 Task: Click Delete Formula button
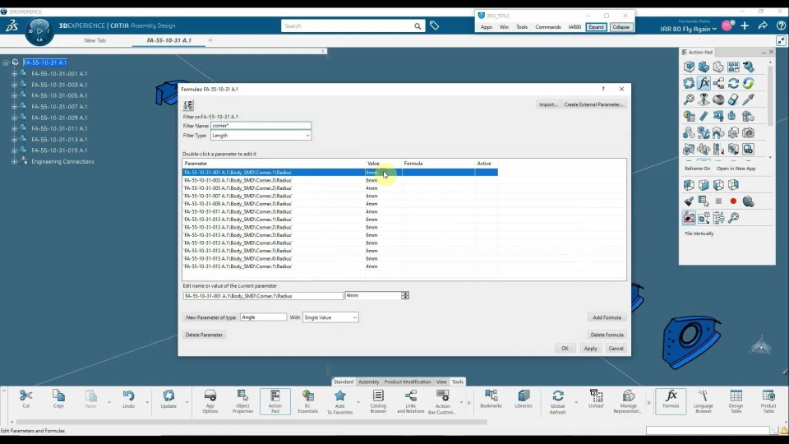607,335
